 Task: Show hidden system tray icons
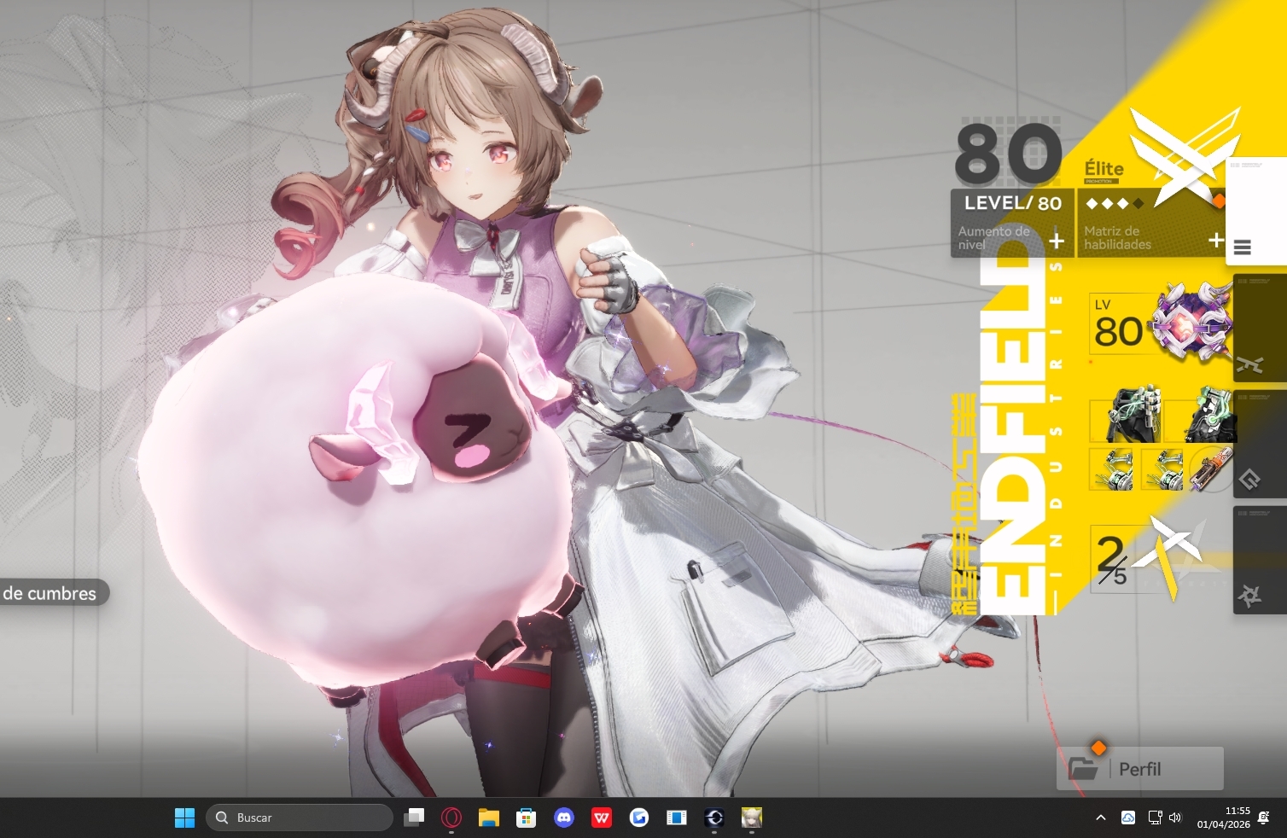[x=1101, y=818]
